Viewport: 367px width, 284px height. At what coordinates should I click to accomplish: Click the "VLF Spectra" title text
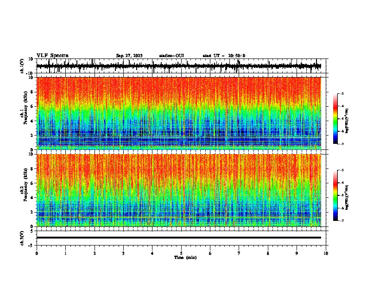52,56
